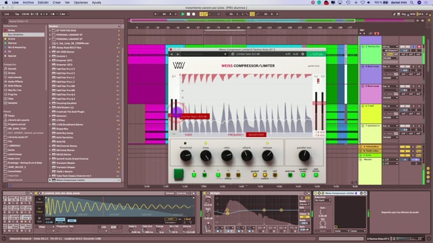The height and width of the screenshot is (243, 433).
Task: Expand the Abbey Road RS127 Box entry
Action: click(x=50, y=47)
